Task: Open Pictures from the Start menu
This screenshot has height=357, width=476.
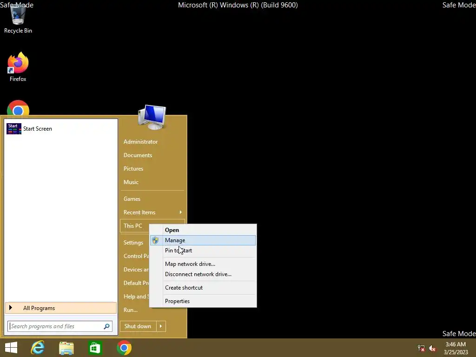Action: coord(133,168)
